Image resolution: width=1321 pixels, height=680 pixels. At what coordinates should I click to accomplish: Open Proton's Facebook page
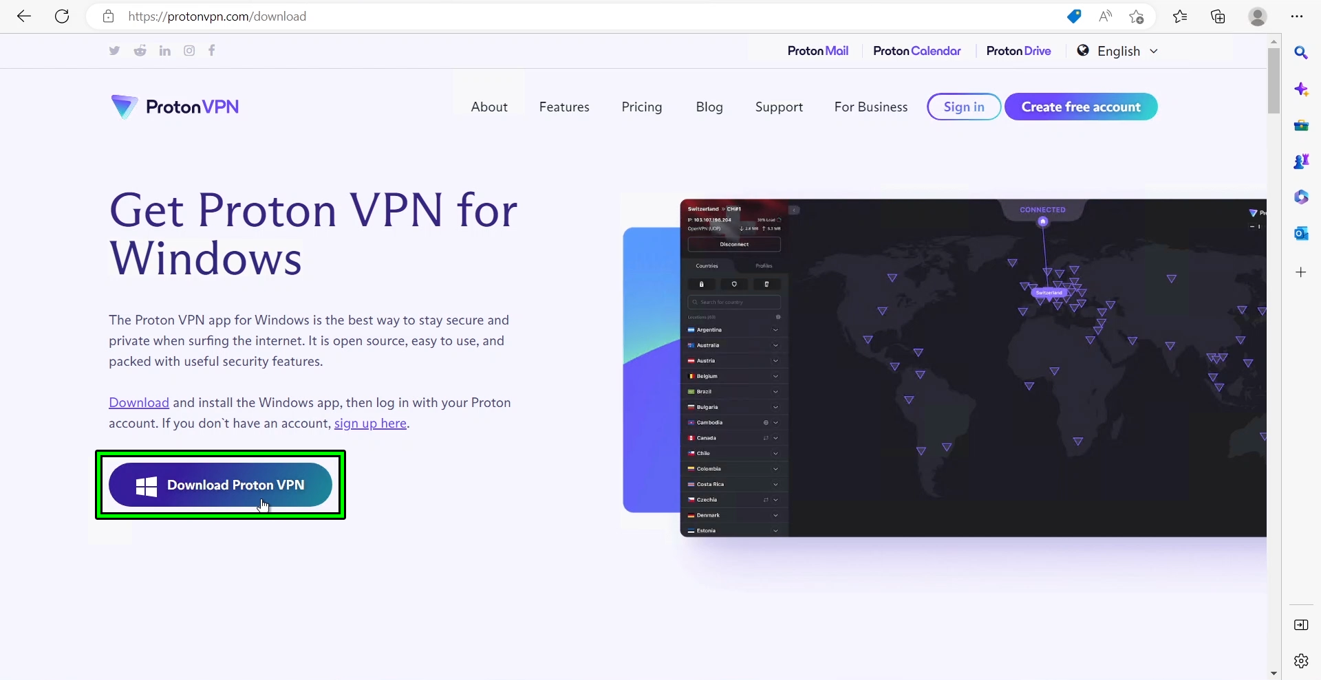211,50
